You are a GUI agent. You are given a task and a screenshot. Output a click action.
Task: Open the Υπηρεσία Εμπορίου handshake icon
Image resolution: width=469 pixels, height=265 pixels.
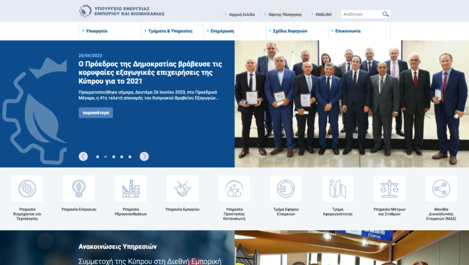[183, 189]
